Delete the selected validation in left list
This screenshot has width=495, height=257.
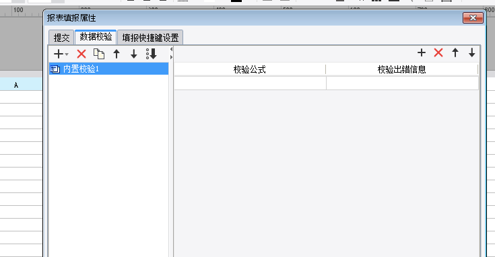[x=81, y=54]
